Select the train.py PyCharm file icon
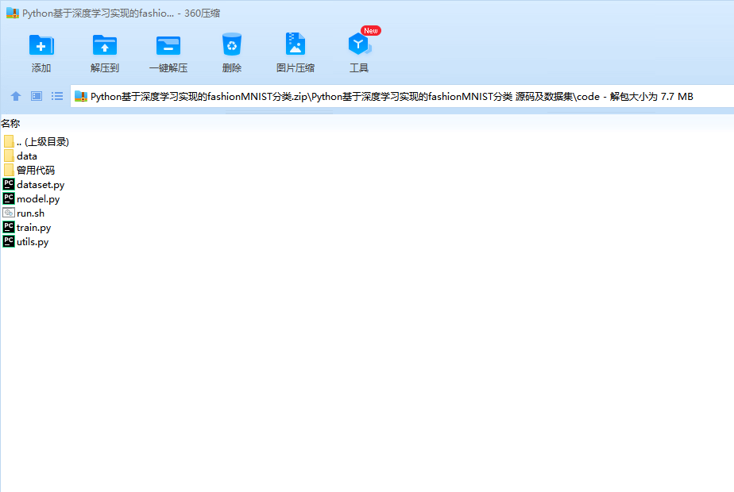The height and width of the screenshot is (492, 734). pos(9,227)
